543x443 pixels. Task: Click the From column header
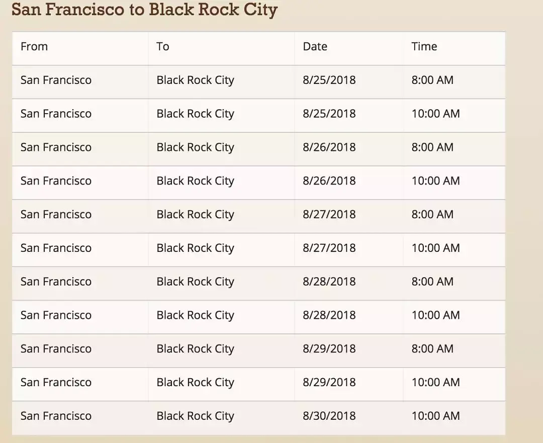34,47
